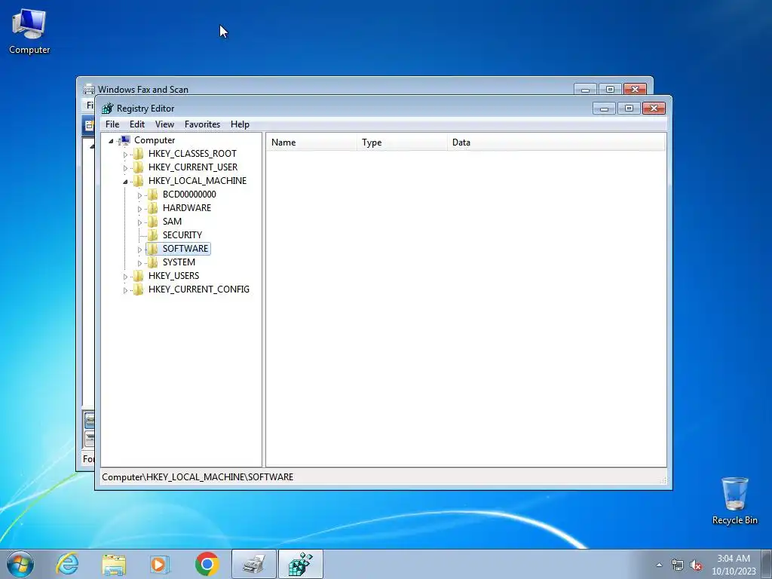This screenshot has height=579, width=772.
Task: Click the SOFTWARE folder icon
Action: [x=153, y=249]
